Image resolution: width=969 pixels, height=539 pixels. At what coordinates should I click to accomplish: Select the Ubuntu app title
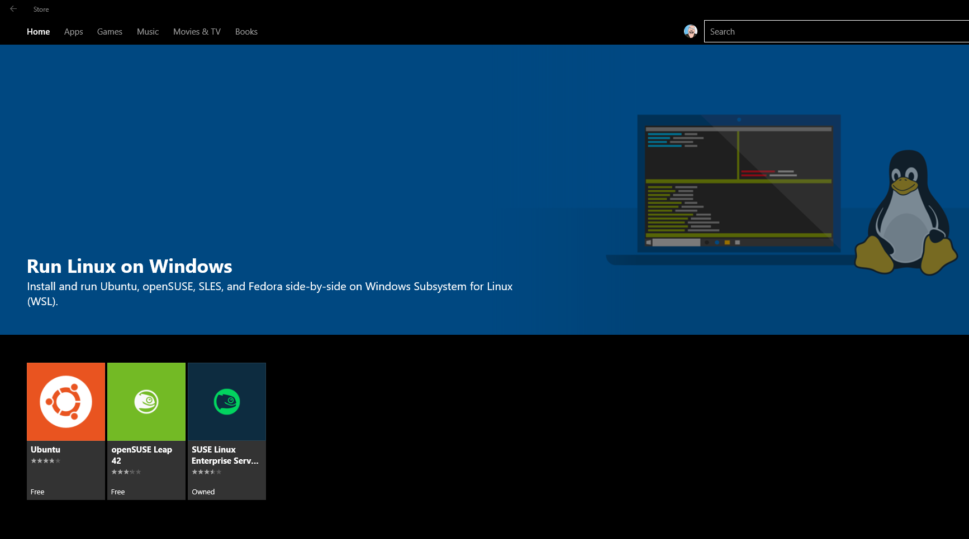pos(45,450)
